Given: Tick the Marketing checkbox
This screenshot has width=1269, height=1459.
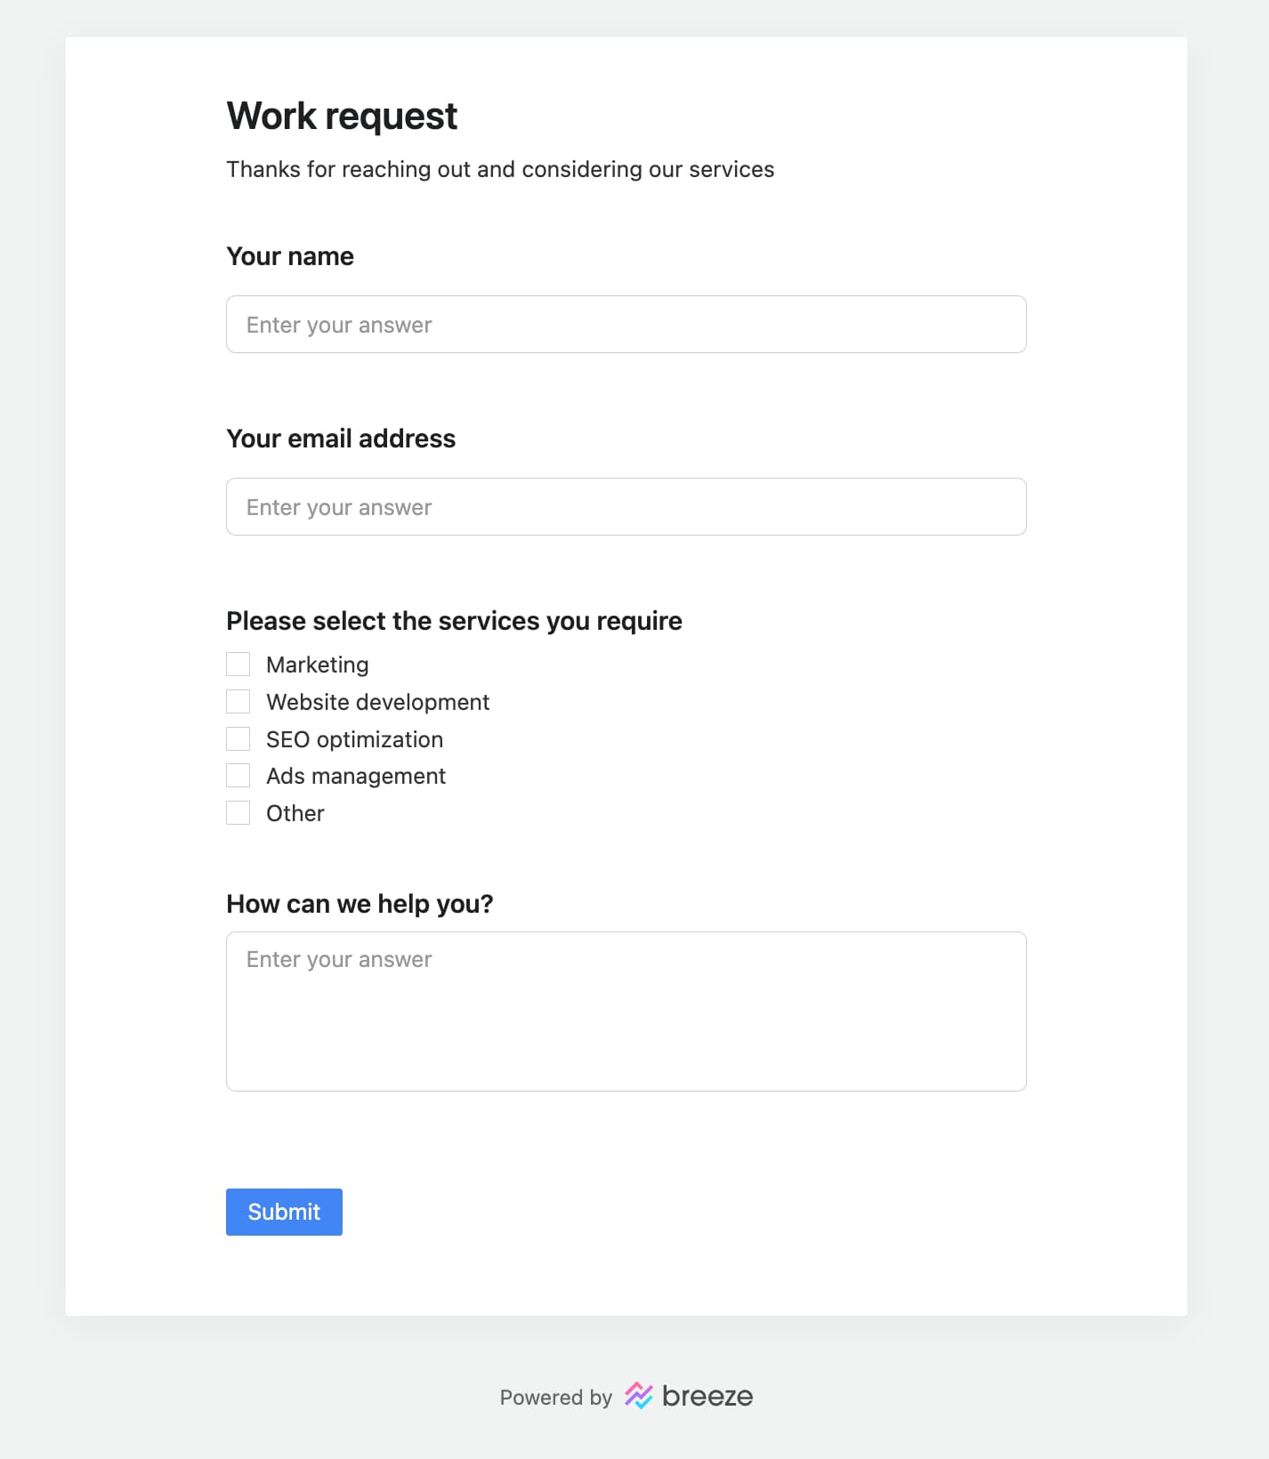Looking at the screenshot, I should tap(238, 665).
